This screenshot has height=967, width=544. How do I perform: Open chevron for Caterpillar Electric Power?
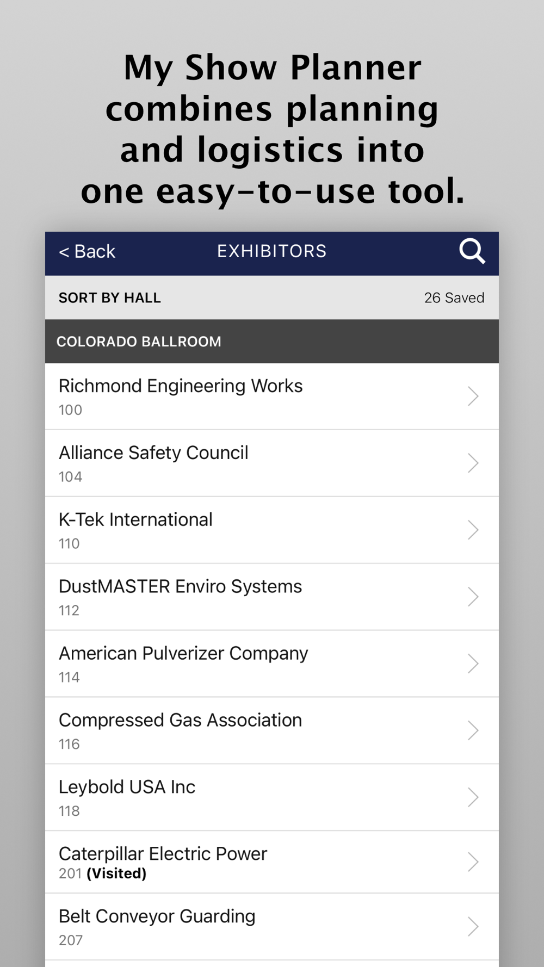pos(473,862)
